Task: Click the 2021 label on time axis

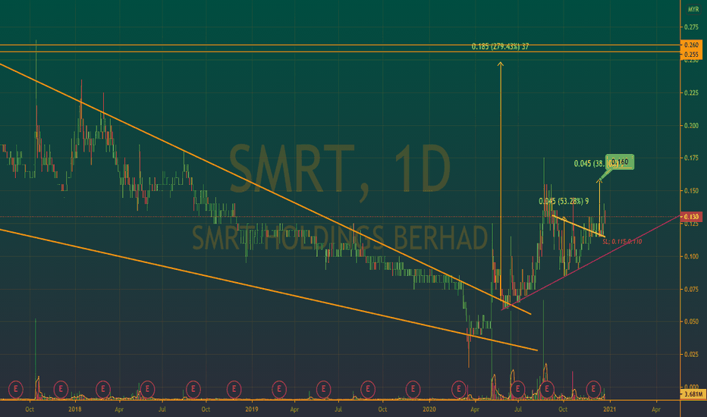Action: coord(609,409)
